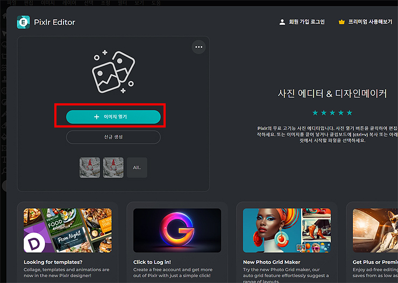Open the 선택 menu

tap(89, 3)
